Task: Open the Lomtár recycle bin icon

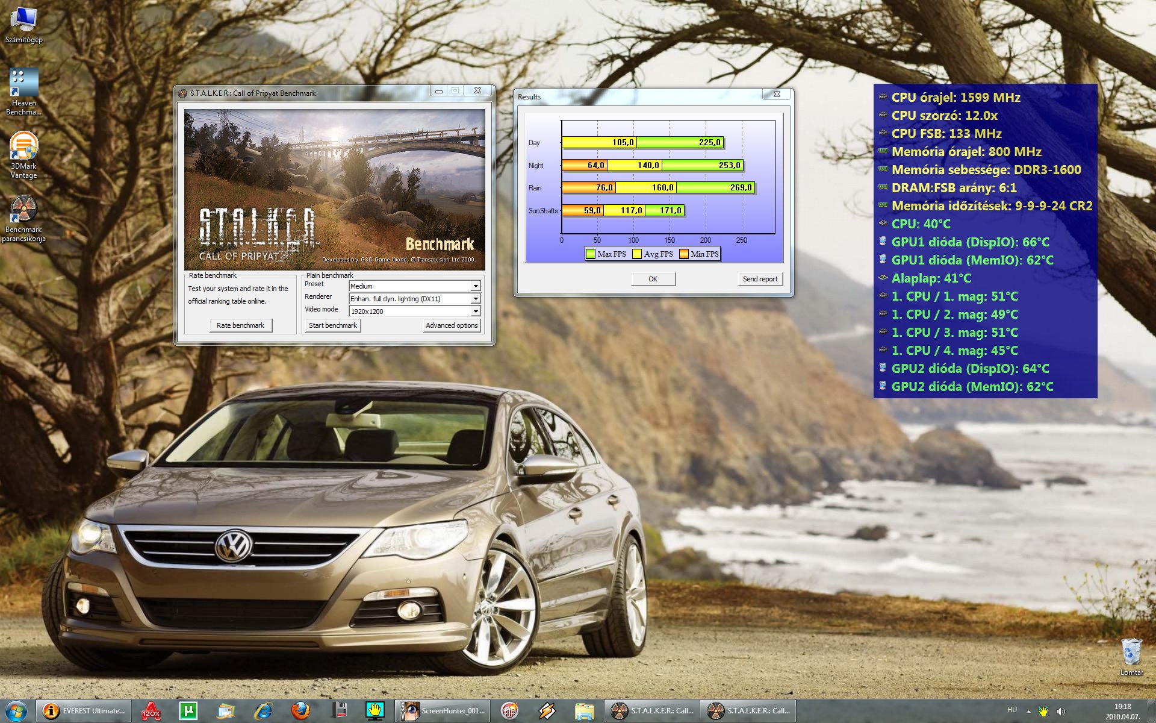Action: (1131, 657)
